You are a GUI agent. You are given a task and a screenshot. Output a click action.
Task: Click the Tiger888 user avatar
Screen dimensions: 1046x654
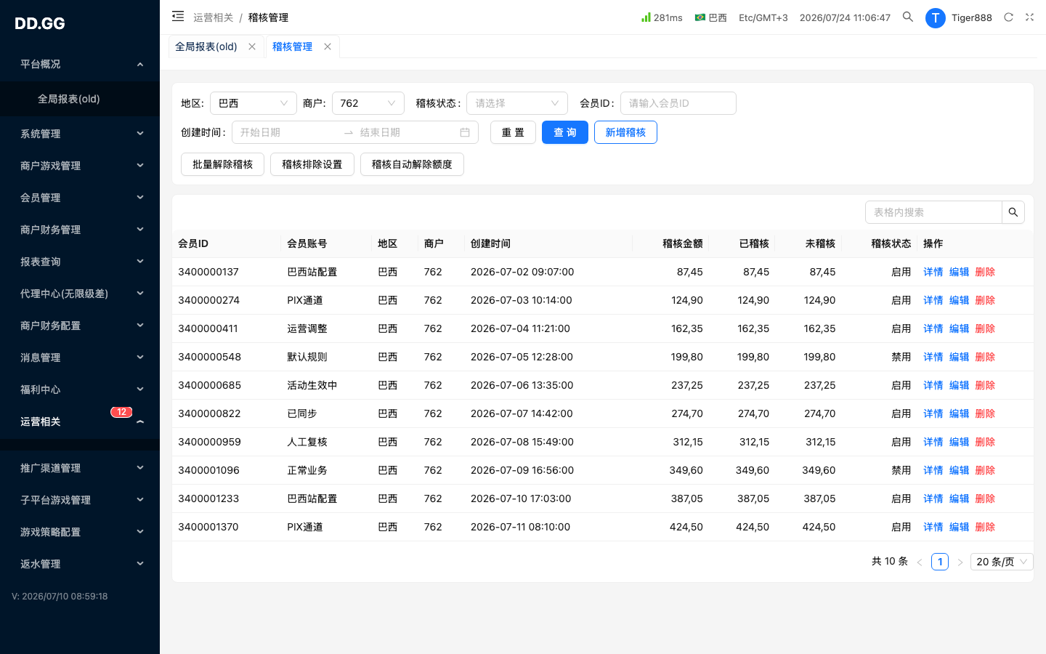[x=935, y=17]
